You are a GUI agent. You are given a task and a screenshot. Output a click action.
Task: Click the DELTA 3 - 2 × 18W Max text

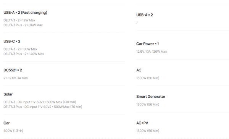coord(19,20)
